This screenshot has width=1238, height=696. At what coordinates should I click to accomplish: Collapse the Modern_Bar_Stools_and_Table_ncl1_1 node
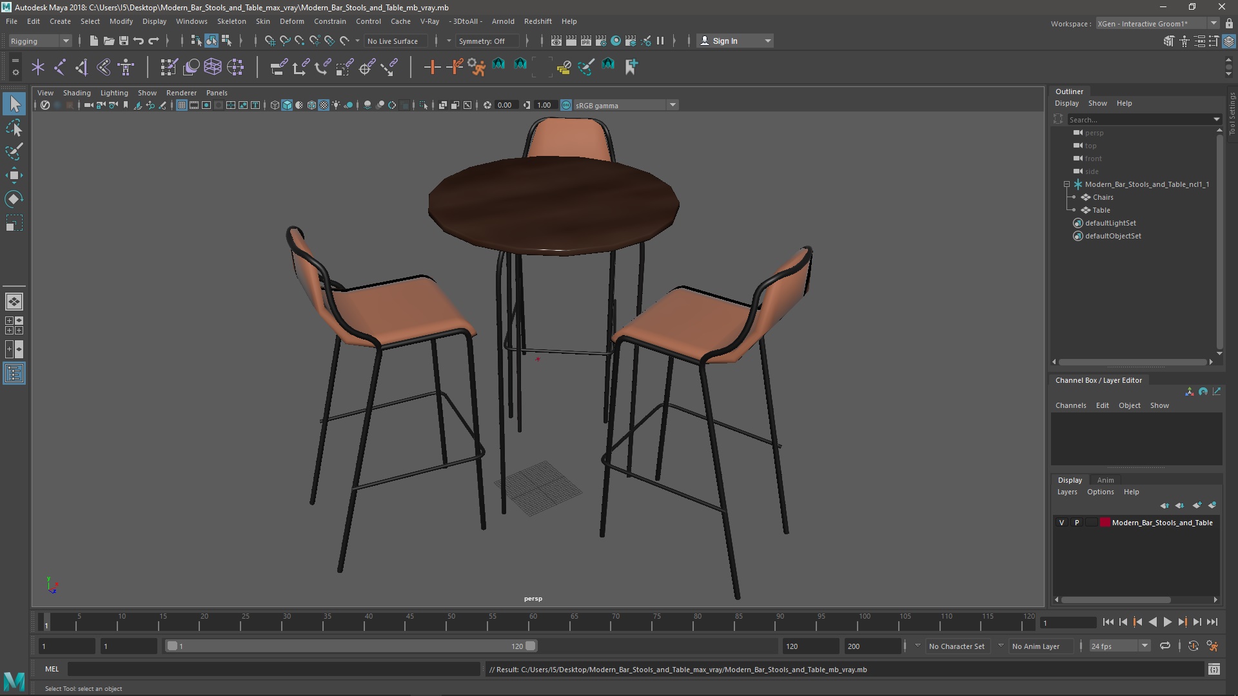pos(1066,184)
